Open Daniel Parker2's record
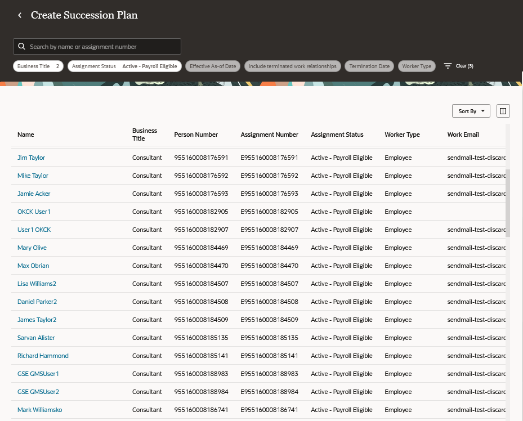This screenshot has height=421, width=523. point(37,302)
